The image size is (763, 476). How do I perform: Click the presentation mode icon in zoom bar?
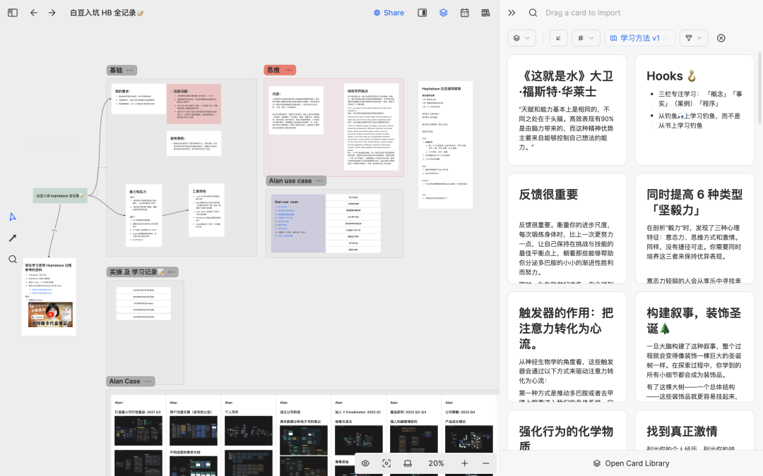point(408,463)
